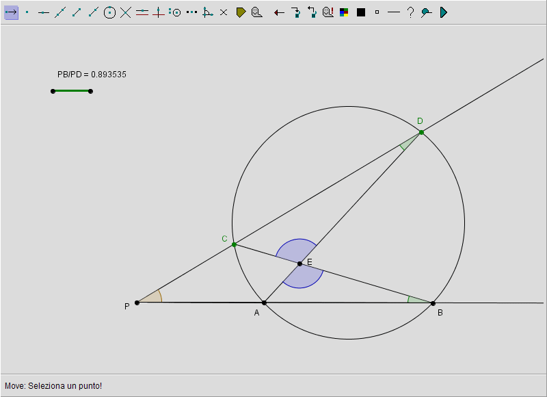This screenshot has height=397, width=547.
Task: Click the red back arrow to undo
Action: click(279, 12)
